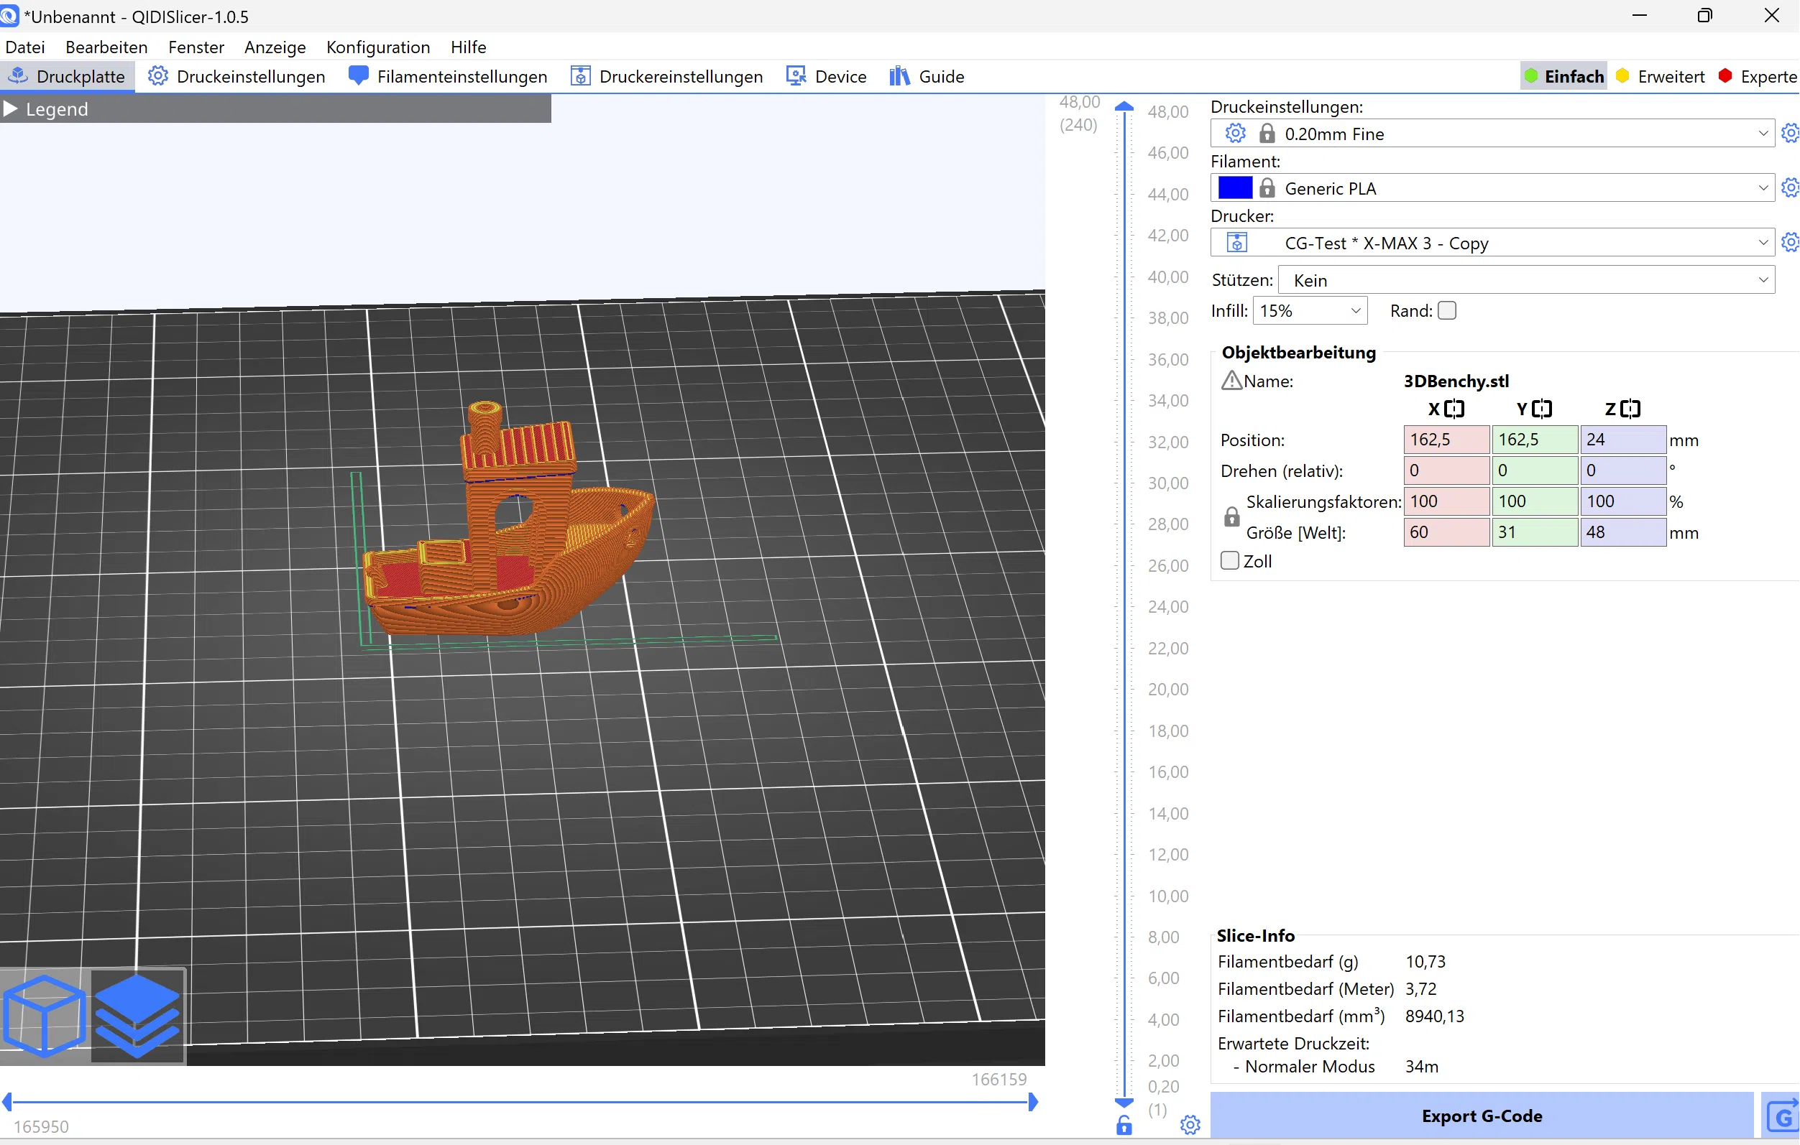Toggle layer slider lock icon
The image size is (1800, 1145).
click(x=1124, y=1126)
